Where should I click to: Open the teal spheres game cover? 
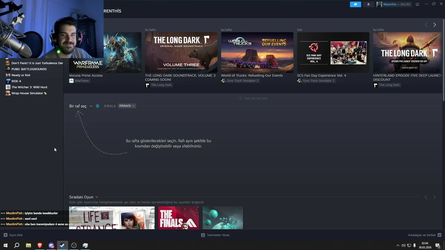click(222, 218)
